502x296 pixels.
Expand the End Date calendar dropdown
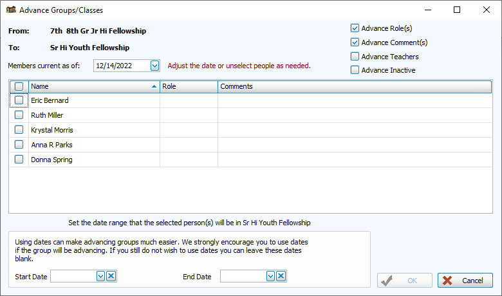point(270,276)
